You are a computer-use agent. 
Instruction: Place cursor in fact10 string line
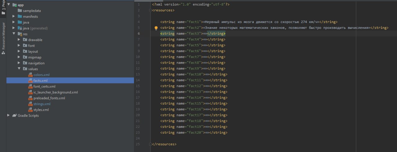[194, 74]
